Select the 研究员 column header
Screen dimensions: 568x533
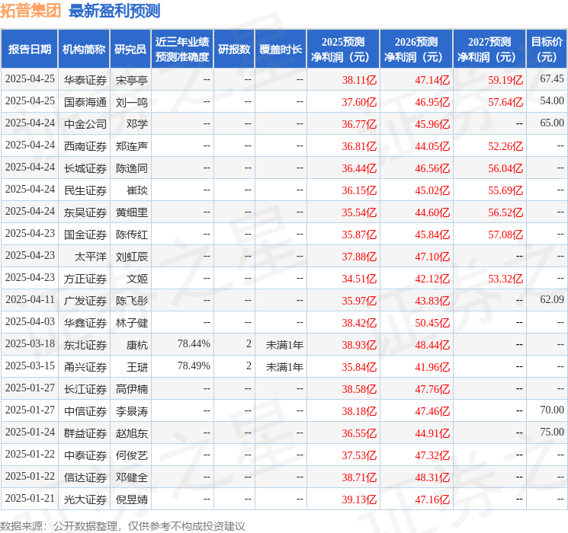coord(130,49)
